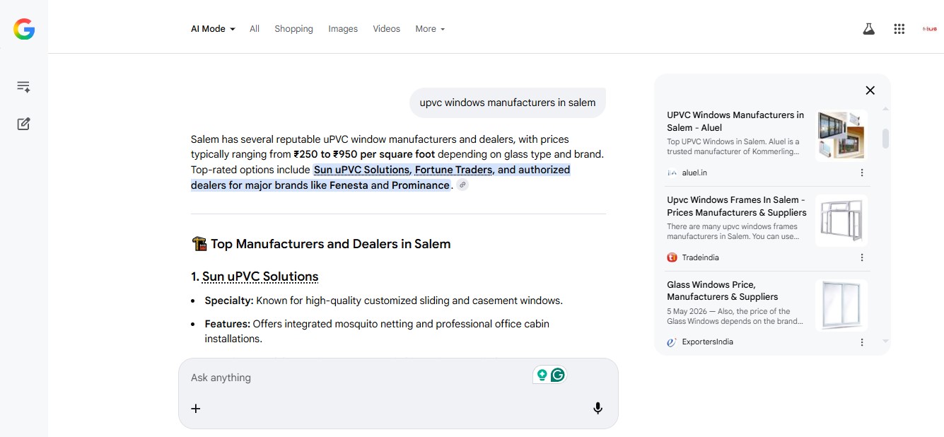The image size is (944, 437).
Task: Click the Specialty bullet text
Action: (384, 301)
